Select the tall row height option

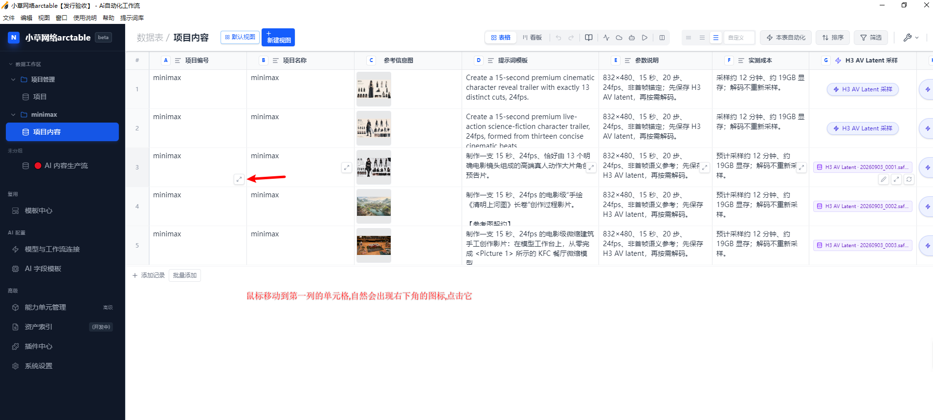pos(716,38)
